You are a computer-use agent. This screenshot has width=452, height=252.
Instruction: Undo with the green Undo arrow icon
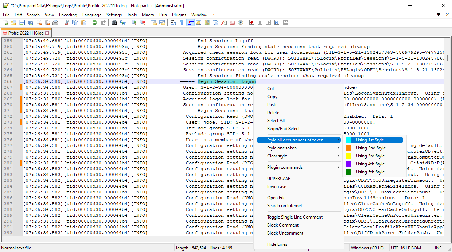[94, 23]
